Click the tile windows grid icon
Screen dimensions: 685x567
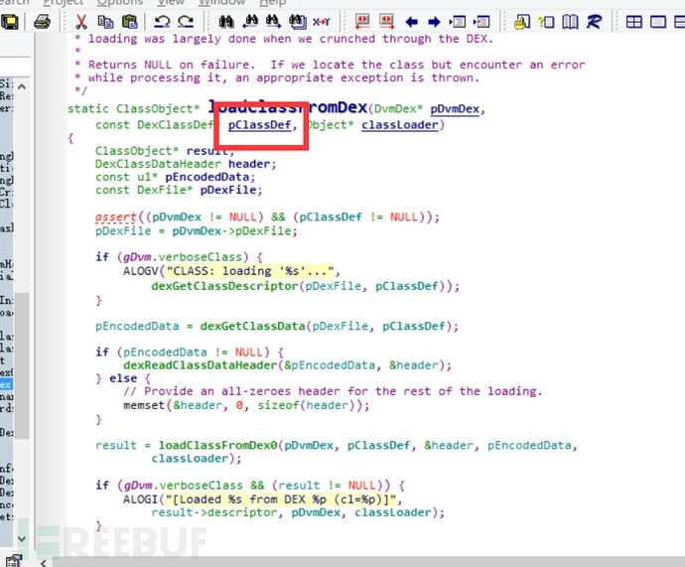634,22
